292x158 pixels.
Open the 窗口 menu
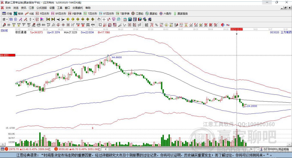[67, 8]
